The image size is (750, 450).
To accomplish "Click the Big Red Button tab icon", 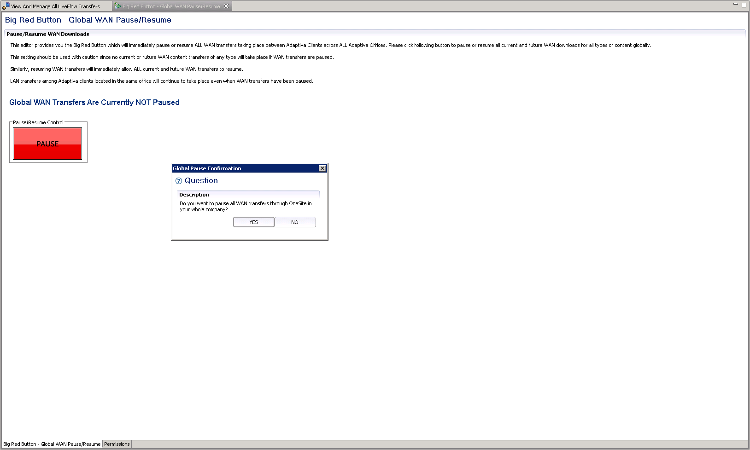I will 117,6.
